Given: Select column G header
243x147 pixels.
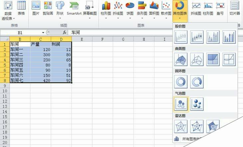Looking at the screenshot, I should [x=123, y=39].
